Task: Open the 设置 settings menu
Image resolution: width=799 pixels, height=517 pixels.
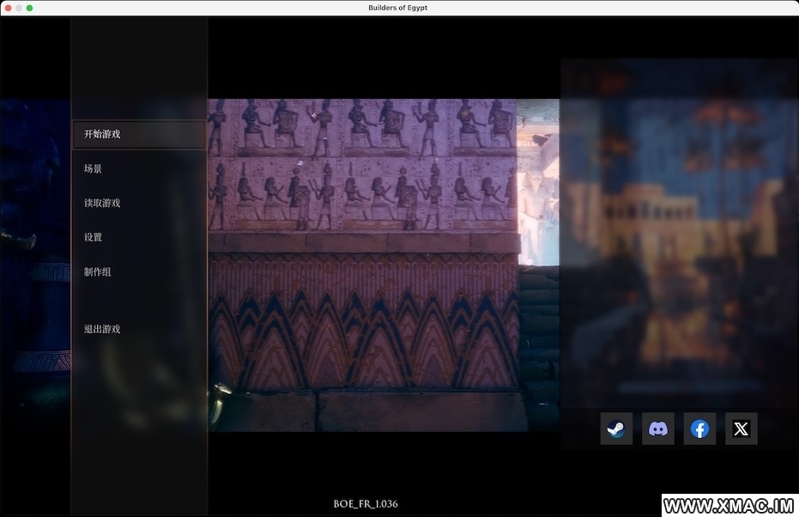Action: point(93,238)
